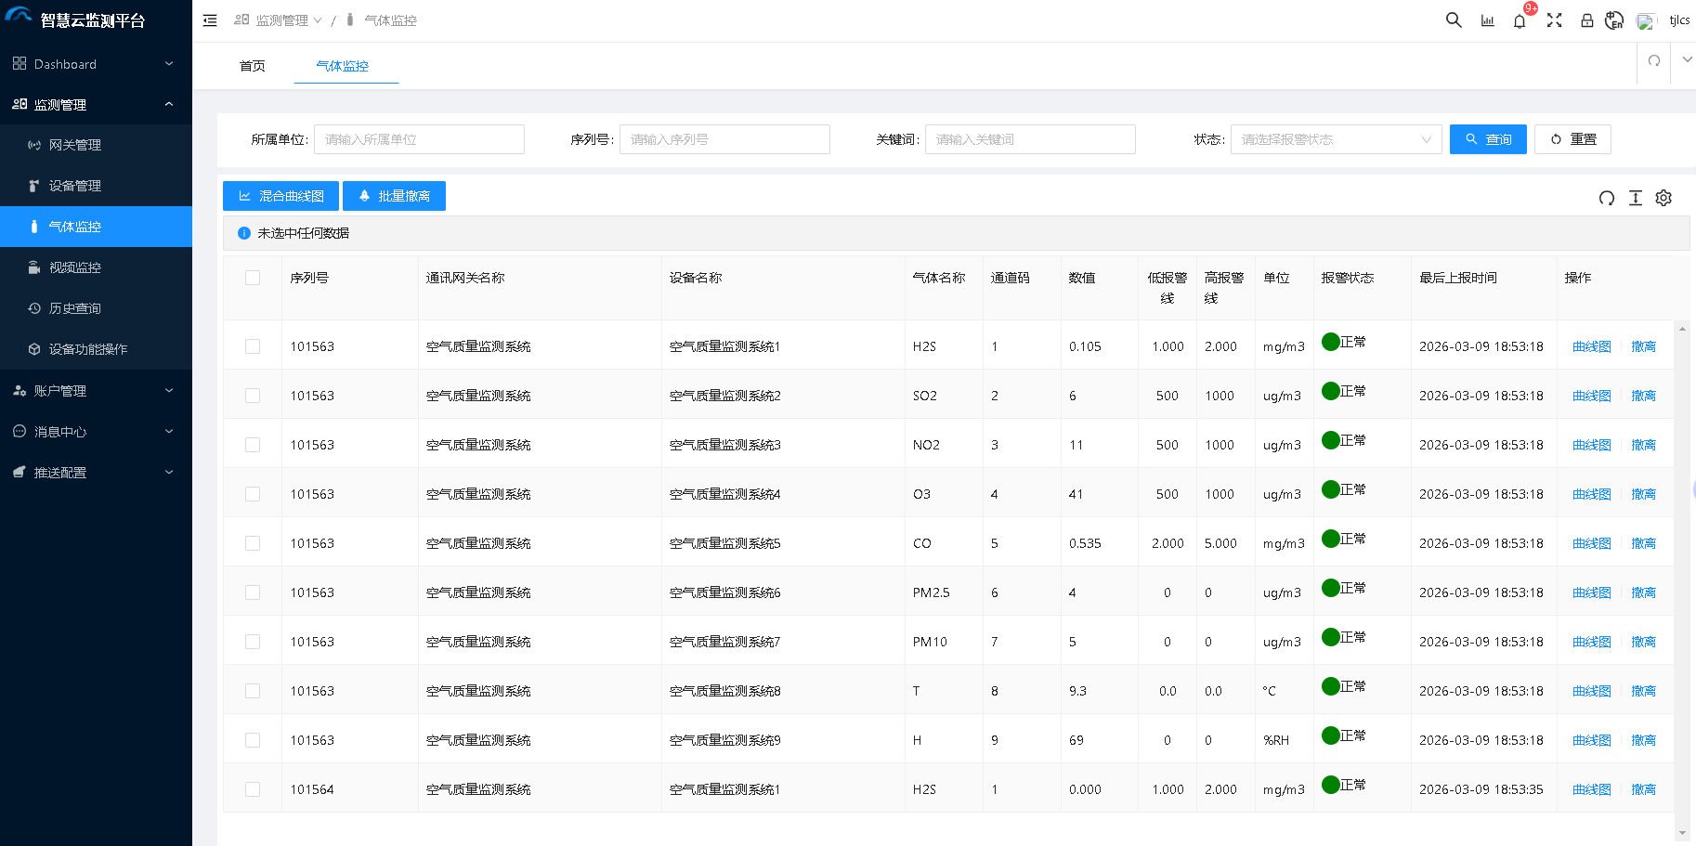Viewport: 1696px width, 846px height.
Task: Open 曲线图 for the SO2 row
Action: (x=1591, y=396)
